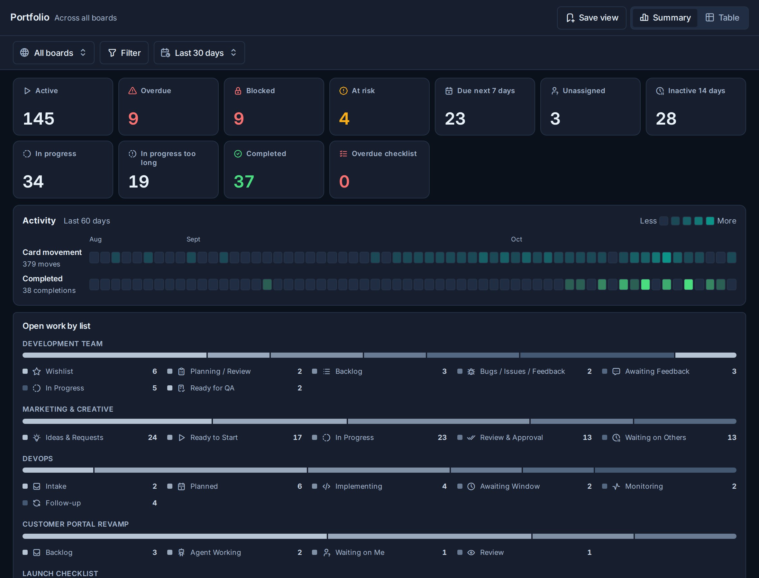Click the Planning / Review list entry
The image size is (759, 578).
coord(235,372)
